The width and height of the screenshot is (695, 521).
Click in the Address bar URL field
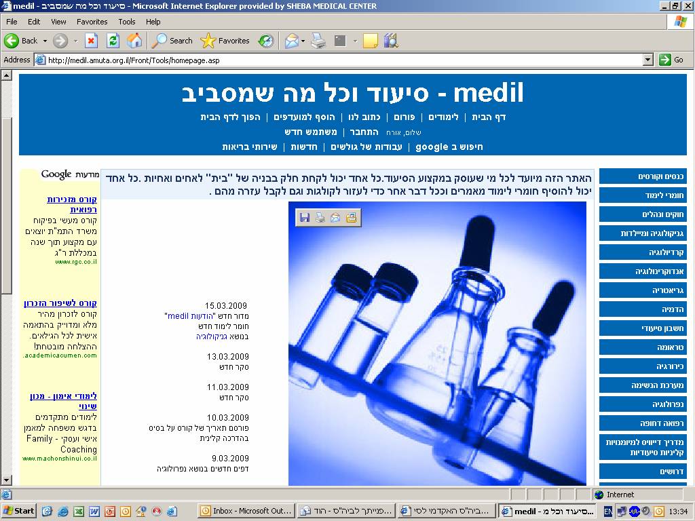[x=339, y=60]
